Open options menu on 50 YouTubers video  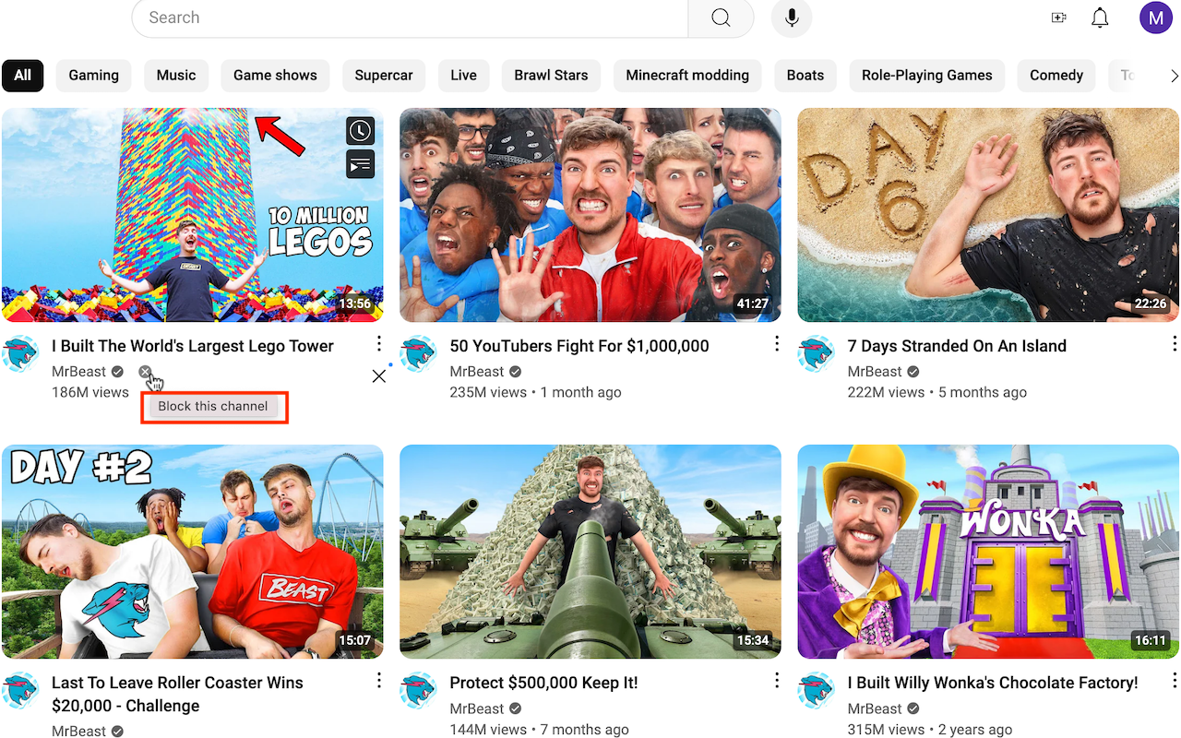point(776,343)
